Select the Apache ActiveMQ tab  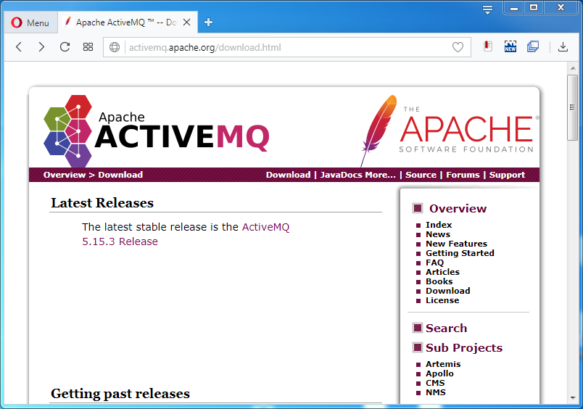[127, 22]
